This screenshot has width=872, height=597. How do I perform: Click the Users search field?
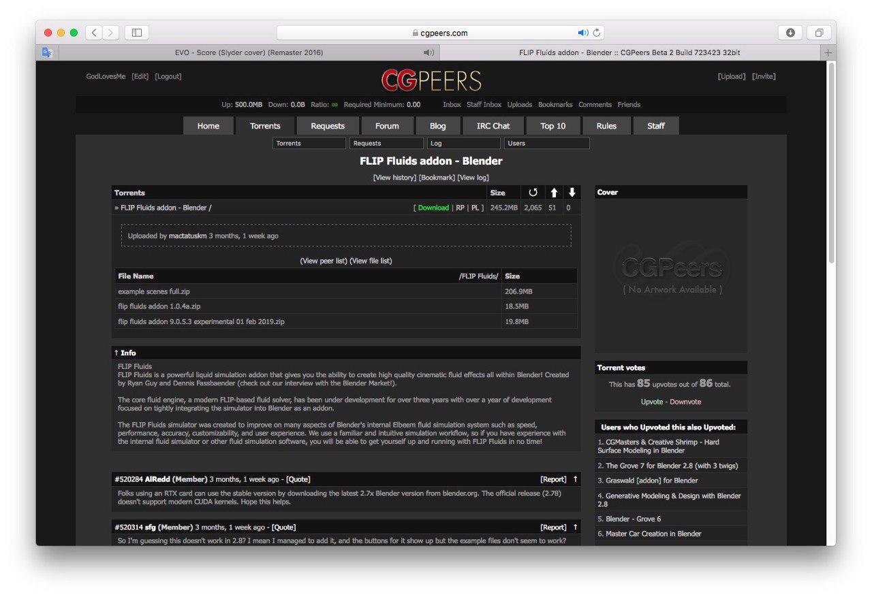coord(547,144)
